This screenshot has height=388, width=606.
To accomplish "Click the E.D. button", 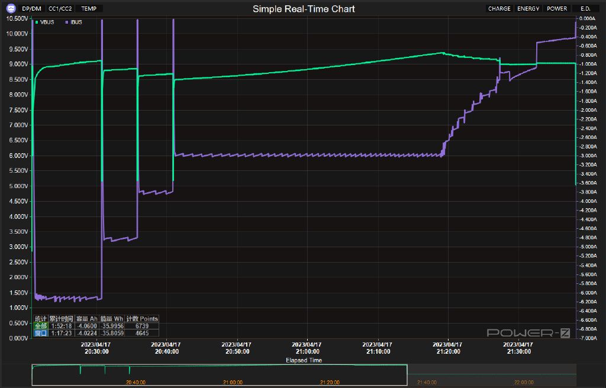I will [x=585, y=9].
